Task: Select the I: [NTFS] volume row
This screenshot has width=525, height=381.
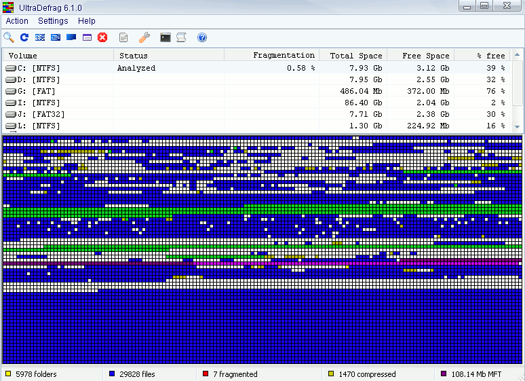Action: click(256, 103)
